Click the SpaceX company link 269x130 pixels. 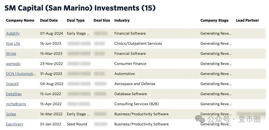[x=12, y=84]
